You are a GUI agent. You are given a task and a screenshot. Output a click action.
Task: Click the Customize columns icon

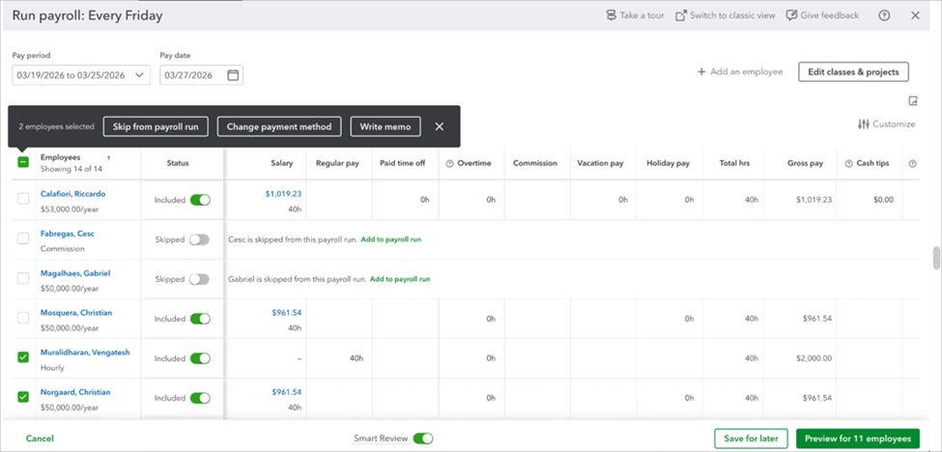(x=863, y=124)
